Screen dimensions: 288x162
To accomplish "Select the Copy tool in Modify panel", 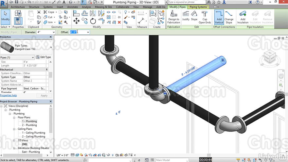I will pos(85,21).
